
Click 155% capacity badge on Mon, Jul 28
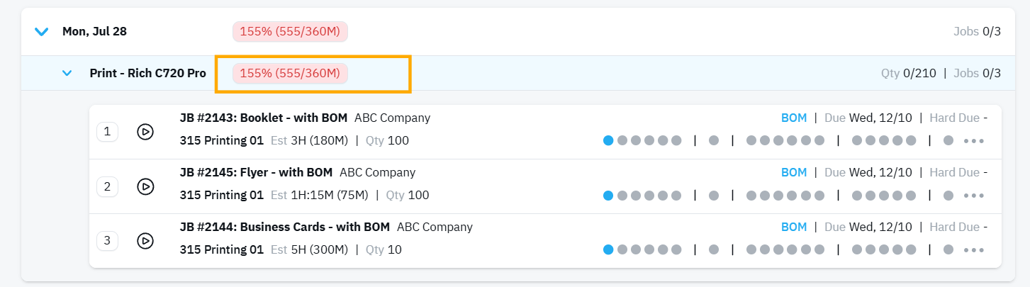click(290, 31)
